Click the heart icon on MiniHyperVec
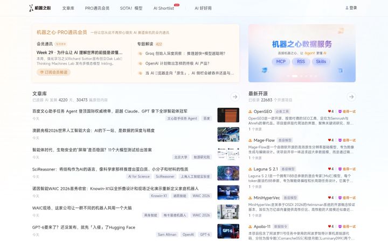388x242 pixels. click(x=329, y=197)
